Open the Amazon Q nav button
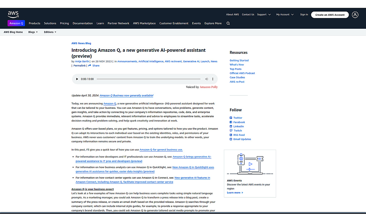 click(x=16, y=23)
